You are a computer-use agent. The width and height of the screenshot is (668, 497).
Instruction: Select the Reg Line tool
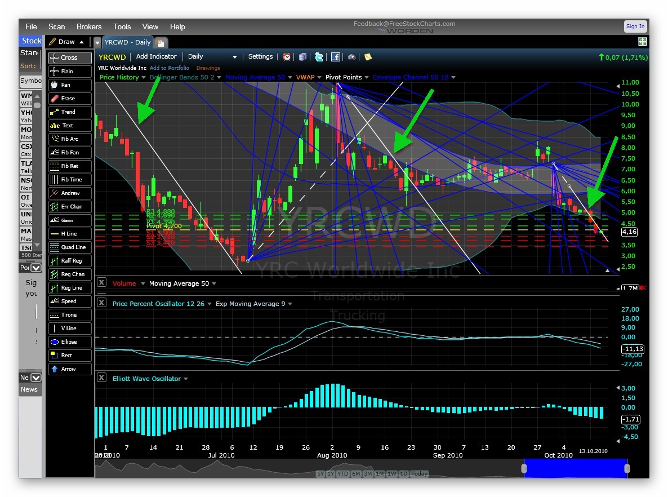tap(70, 288)
